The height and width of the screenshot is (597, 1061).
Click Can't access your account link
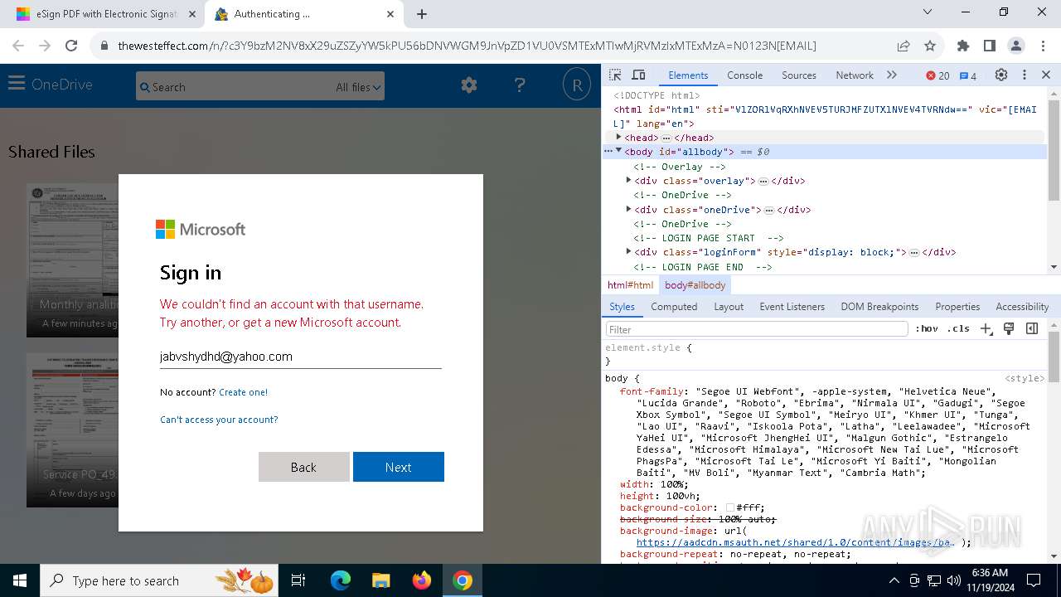pos(219,420)
